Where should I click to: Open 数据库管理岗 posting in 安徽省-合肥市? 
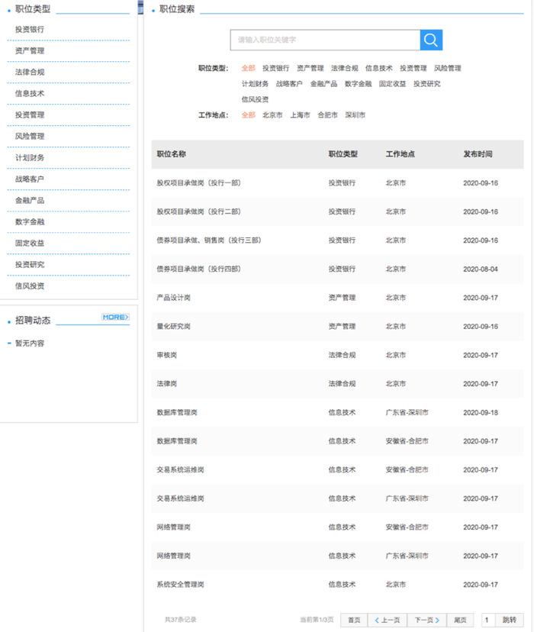pos(177,441)
